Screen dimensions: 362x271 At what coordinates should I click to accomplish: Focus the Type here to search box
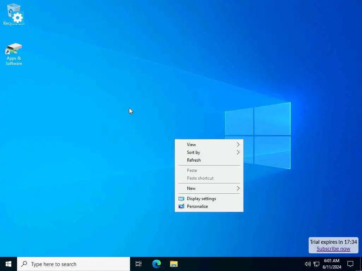tap(74, 264)
